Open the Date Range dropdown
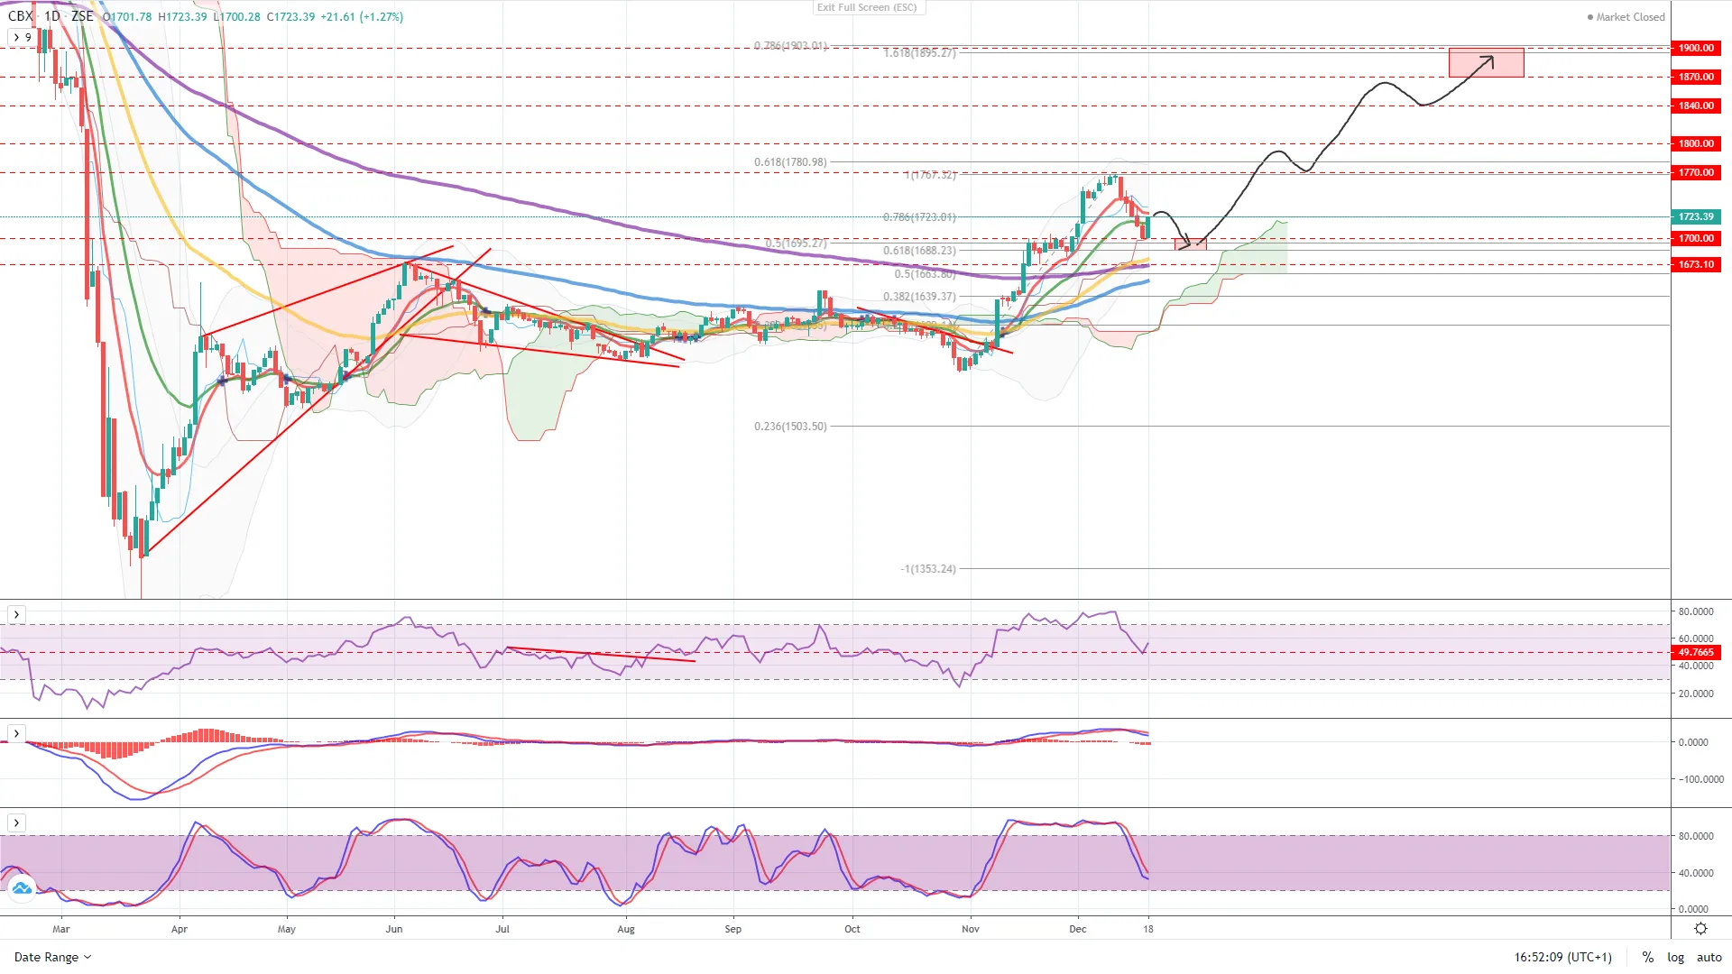This screenshot has width=1732, height=974. point(52,957)
